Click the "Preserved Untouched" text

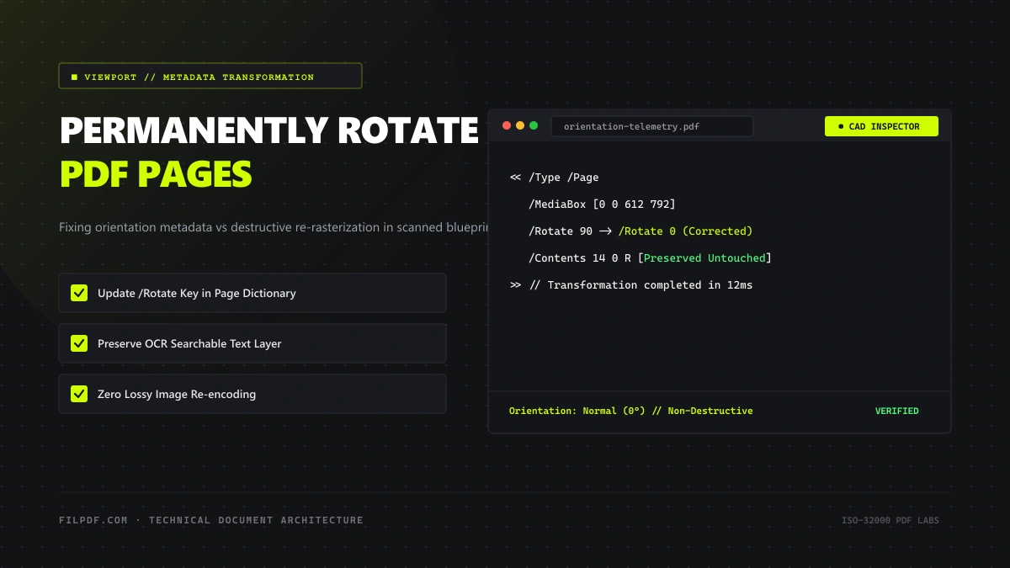point(704,258)
